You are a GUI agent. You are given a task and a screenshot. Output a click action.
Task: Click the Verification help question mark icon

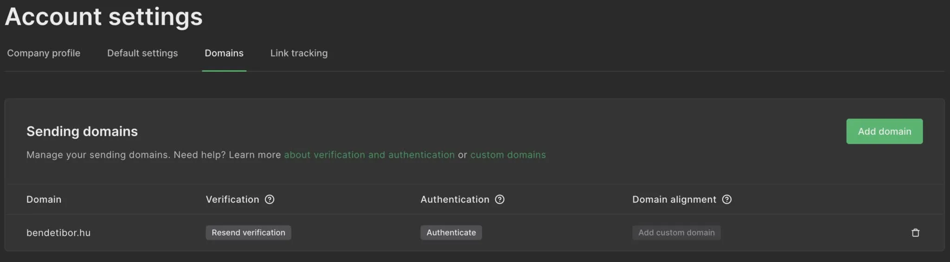click(270, 200)
